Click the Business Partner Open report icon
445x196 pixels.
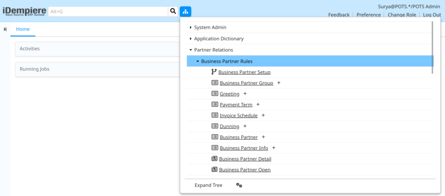tap(215, 170)
